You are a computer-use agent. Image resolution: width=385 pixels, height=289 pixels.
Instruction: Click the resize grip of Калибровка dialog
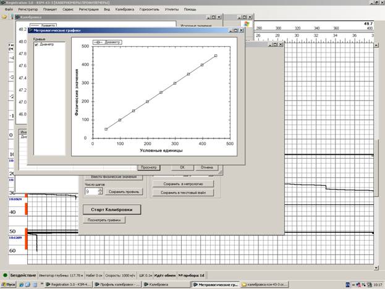[220, 173]
